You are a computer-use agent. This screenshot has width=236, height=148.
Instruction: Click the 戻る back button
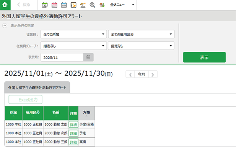click(24, 5)
